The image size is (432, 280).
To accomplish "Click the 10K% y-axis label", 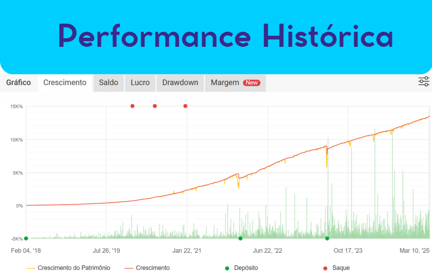I will 17,139.
